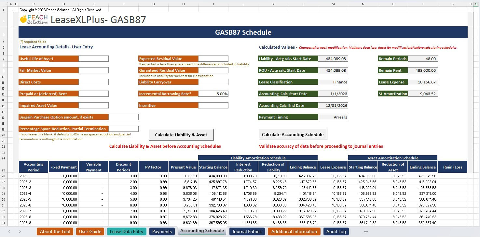Click Lease Classification value Finance
The image size is (480, 237).
333,82
